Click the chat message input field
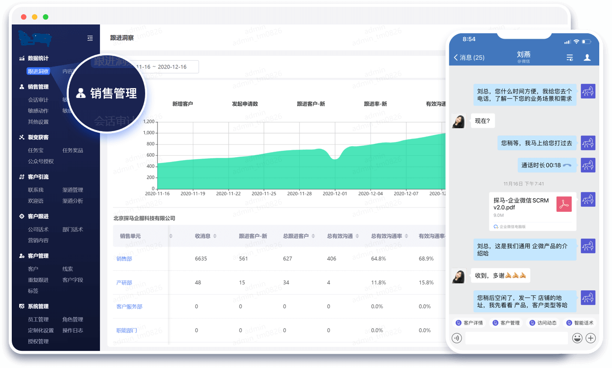This screenshot has width=612, height=368. 516,338
